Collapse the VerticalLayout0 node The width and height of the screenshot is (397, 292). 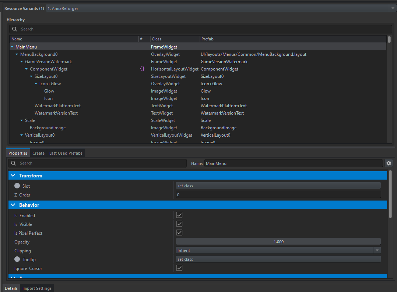(x=21, y=135)
